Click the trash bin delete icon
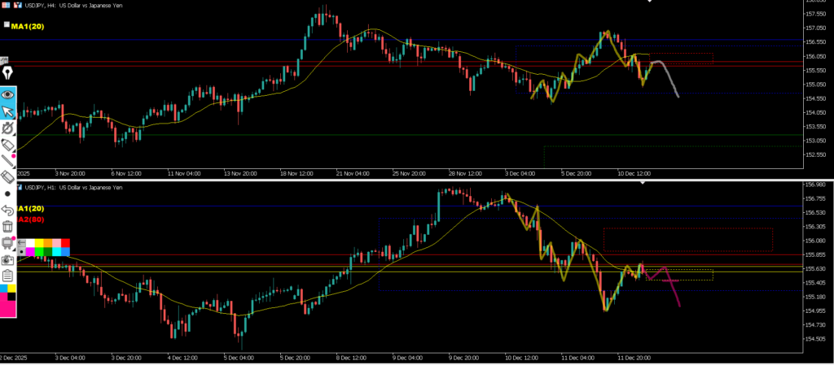Image resolution: width=834 pixels, height=365 pixels. tap(8, 226)
